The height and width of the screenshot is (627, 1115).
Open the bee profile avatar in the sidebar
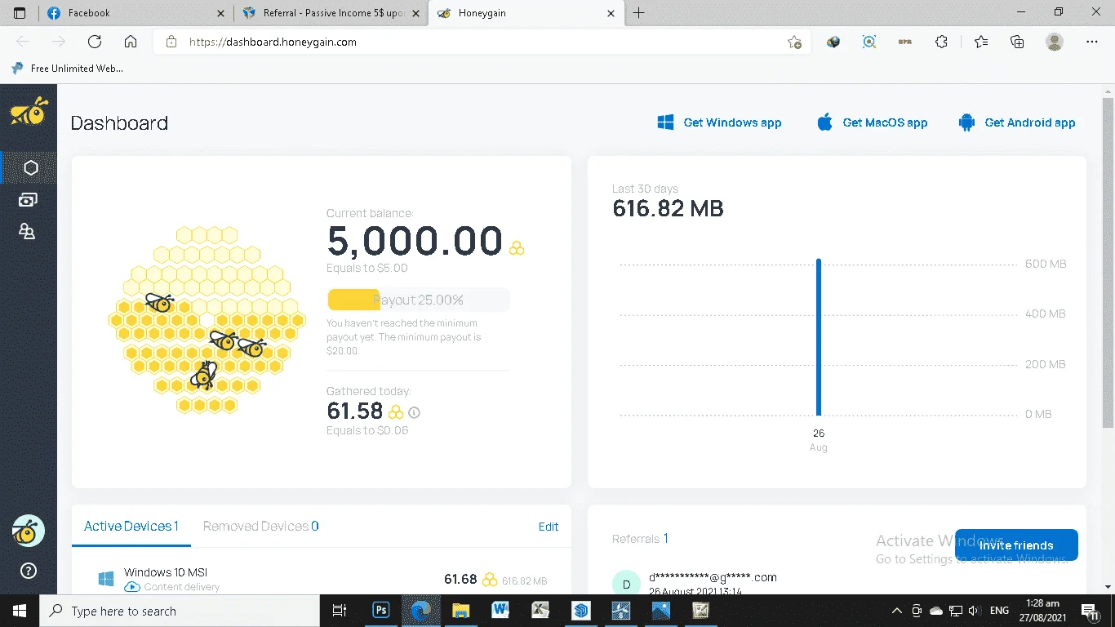coord(29,531)
